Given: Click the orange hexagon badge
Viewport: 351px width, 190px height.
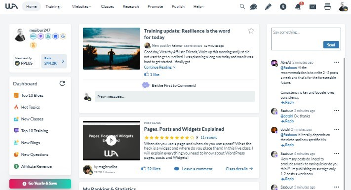Looking at the screenshot, I should click(x=33, y=45).
